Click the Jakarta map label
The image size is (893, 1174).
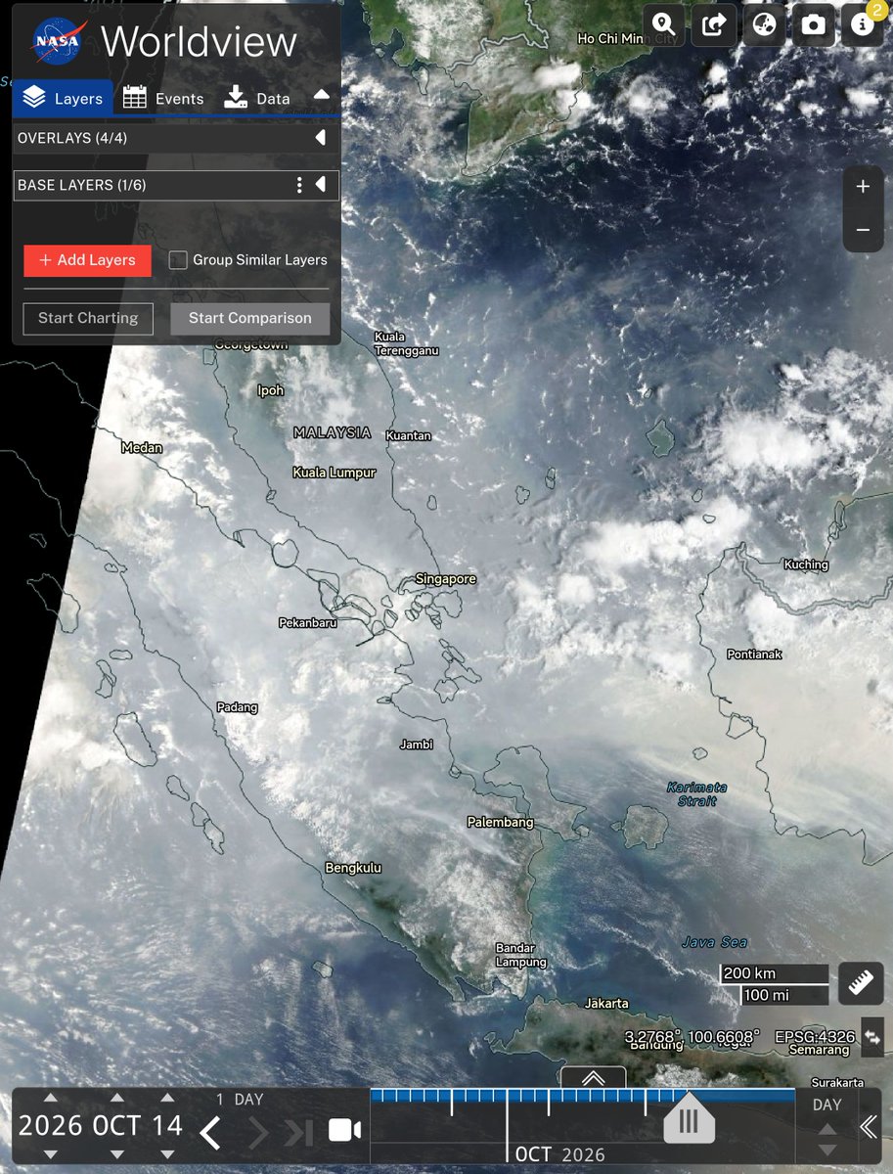click(606, 1004)
